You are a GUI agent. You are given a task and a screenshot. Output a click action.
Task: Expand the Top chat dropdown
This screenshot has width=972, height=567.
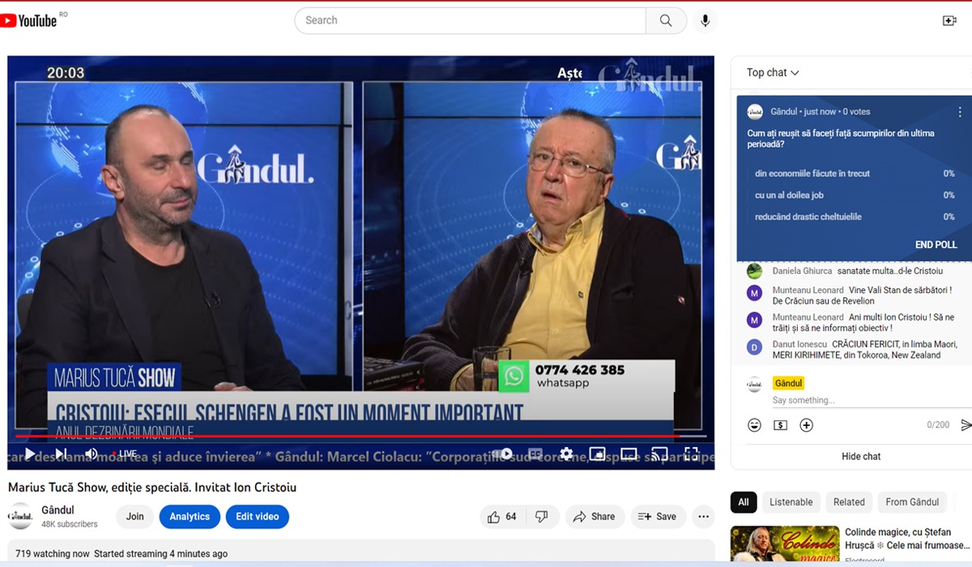pyautogui.click(x=773, y=73)
